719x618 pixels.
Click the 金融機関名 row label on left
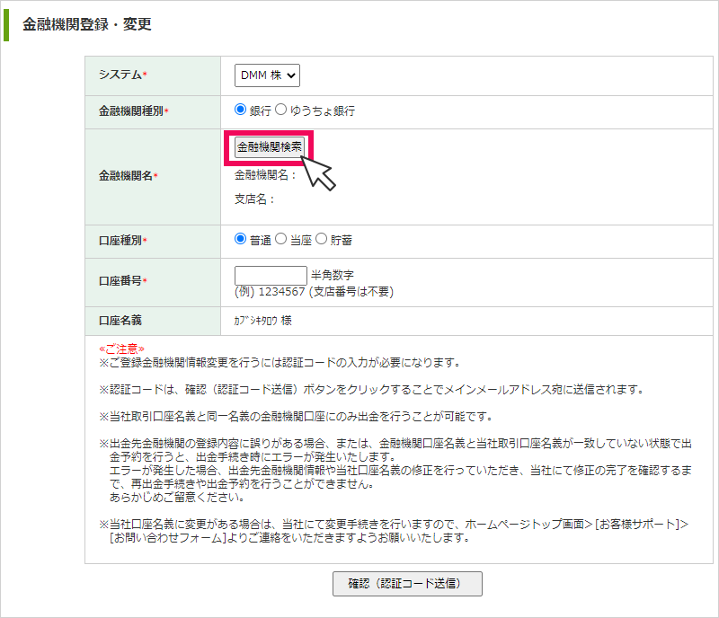click(128, 176)
